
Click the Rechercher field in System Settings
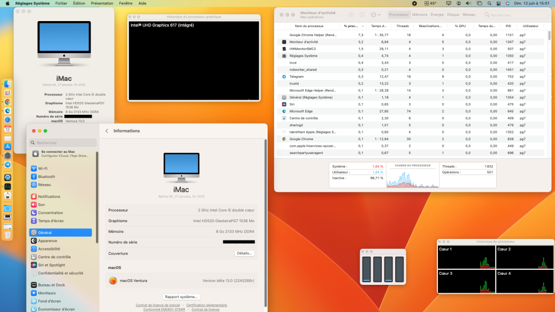pyautogui.click(x=63, y=143)
